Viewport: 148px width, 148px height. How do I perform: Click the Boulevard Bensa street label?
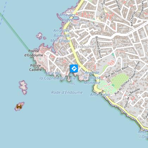pos(98,47)
